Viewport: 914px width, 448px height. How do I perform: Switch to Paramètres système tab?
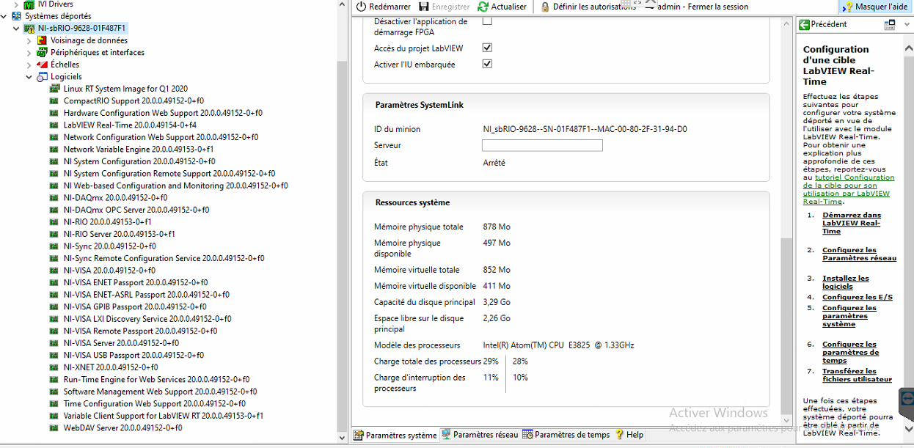click(395, 435)
